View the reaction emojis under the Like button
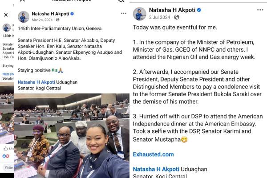 click(6, 156)
